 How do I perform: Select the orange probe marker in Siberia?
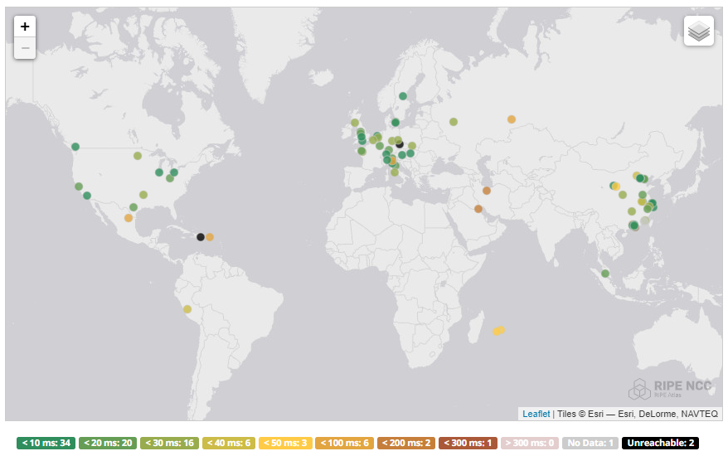point(512,119)
